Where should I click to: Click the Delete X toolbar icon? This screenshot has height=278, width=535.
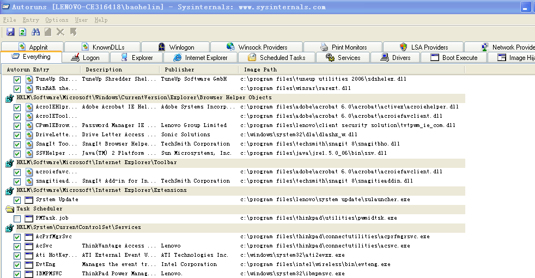coord(60,32)
